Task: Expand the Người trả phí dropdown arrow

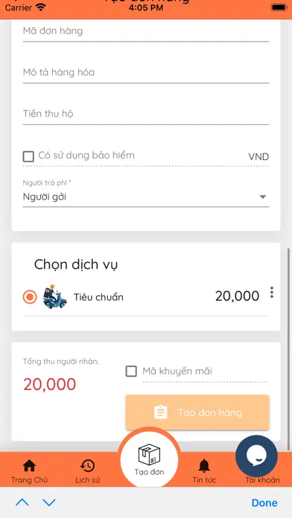Action: tap(262, 197)
